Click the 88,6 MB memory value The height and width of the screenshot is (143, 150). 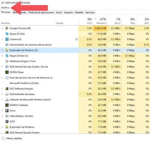(102, 39)
